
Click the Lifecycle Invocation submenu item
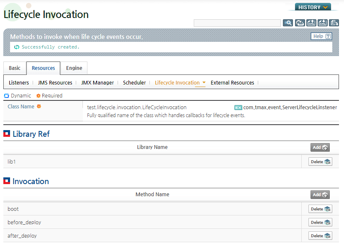tap(177, 83)
